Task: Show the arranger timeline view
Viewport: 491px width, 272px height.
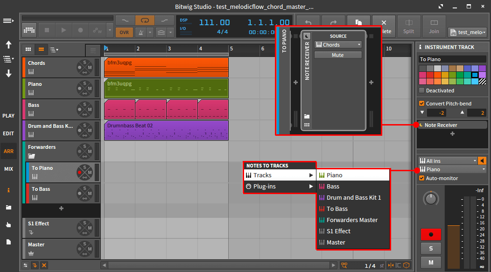Action: pyautogui.click(x=41, y=49)
